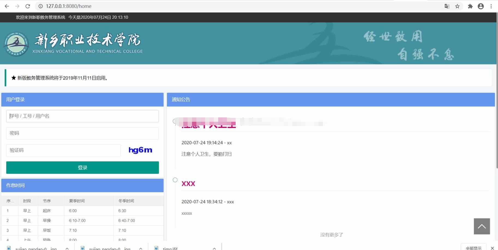Open the XXX announcement title
This screenshot has width=498, height=250.
tap(188, 184)
